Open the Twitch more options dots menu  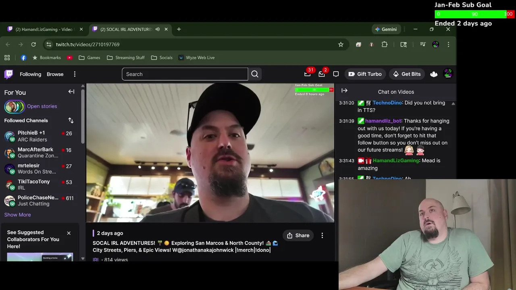click(75, 74)
